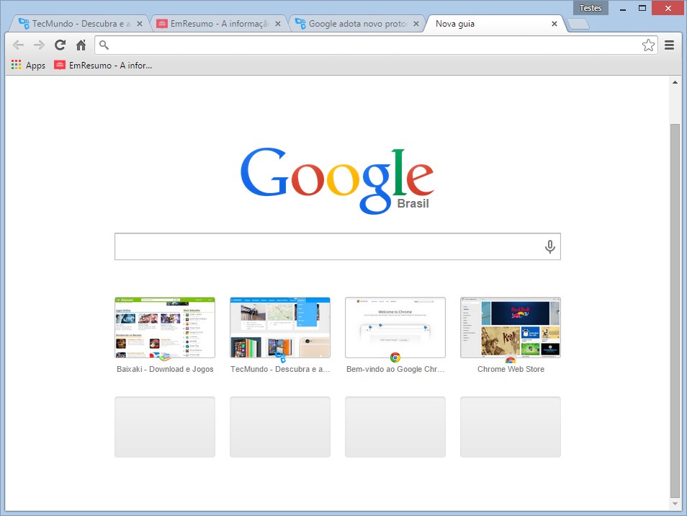Open the Chrome Web Store thumbnail
Screen dimensions: 687x516
[511, 327]
